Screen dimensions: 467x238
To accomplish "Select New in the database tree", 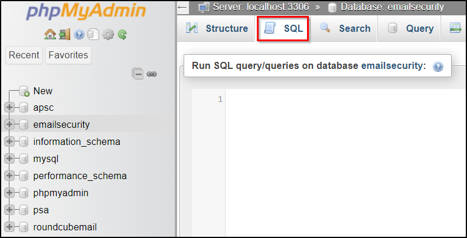I will [43, 91].
